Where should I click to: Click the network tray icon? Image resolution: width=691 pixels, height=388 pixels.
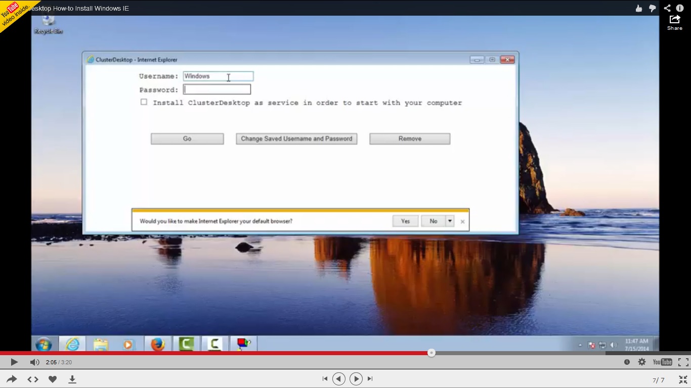point(602,346)
